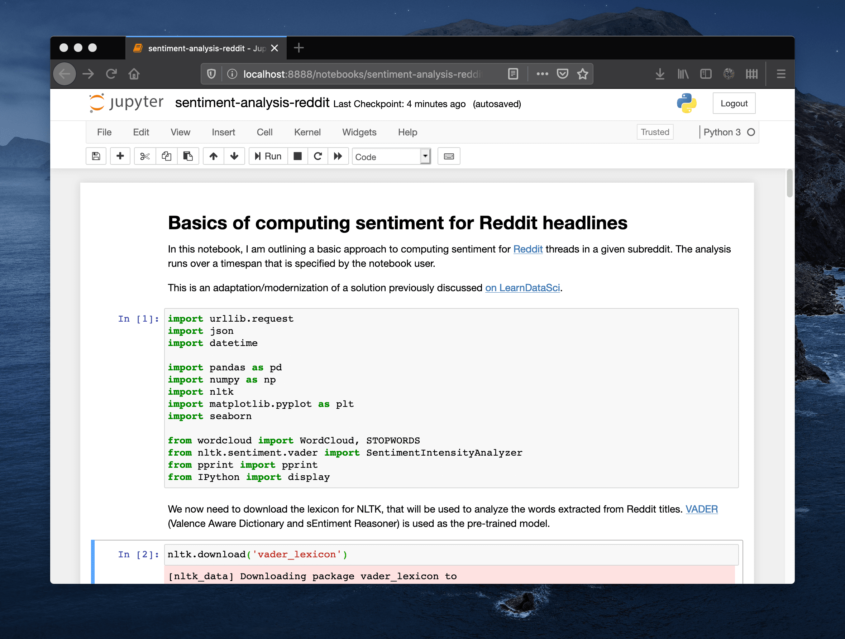Click the move cell up icon

click(x=214, y=156)
